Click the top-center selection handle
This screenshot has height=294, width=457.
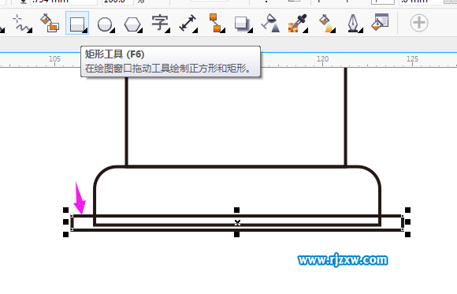[236, 210]
